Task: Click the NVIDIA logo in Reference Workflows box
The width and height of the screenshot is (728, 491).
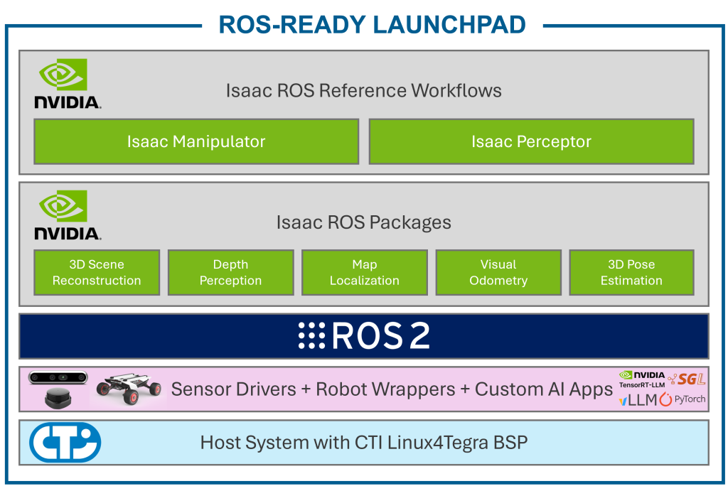Action: pyautogui.click(x=68, y=84)
